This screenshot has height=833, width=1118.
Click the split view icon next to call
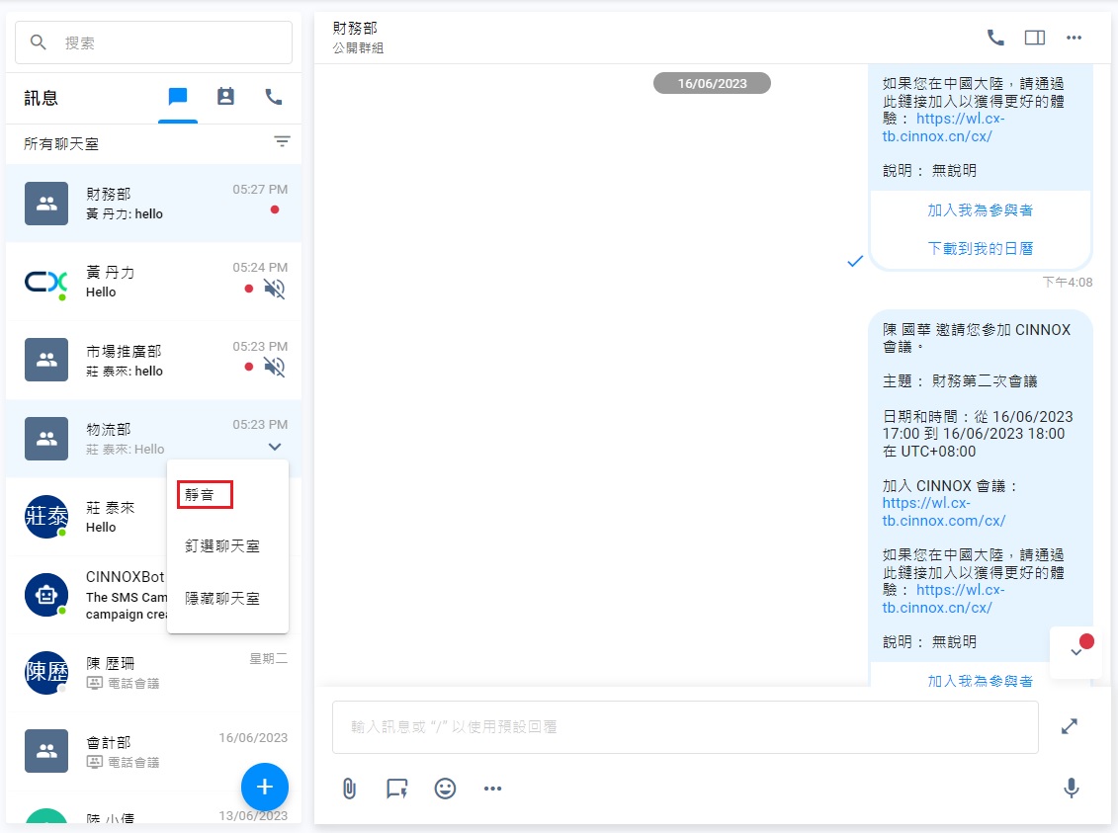(1035, 38)
